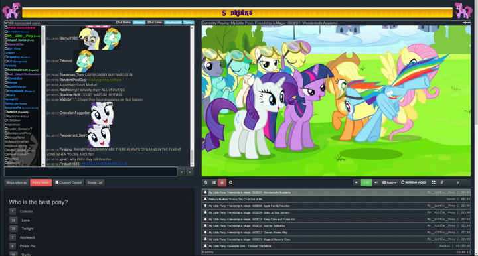Click the second arrow button beside chat input
478x256 pixels.
click(190, 172)
